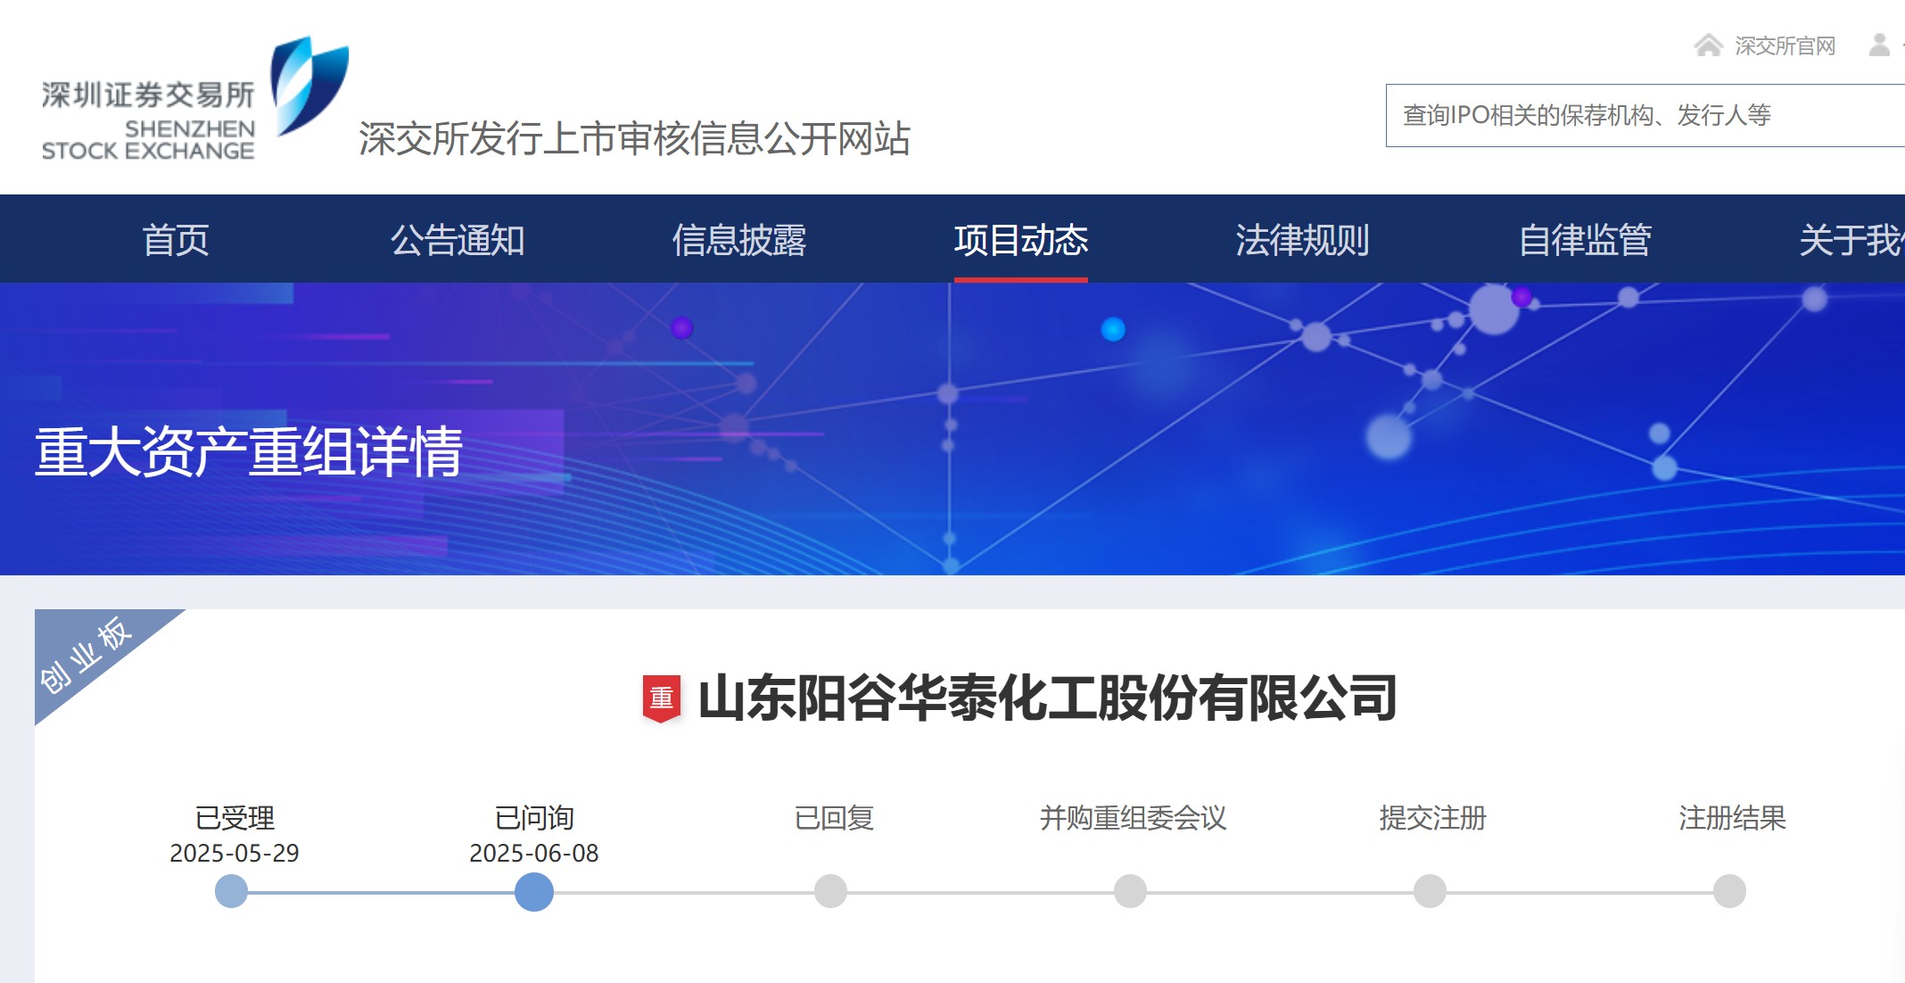Screen dimensions: 1905x983
Task: Open the 自律监管 menu
Action: 1585,240
